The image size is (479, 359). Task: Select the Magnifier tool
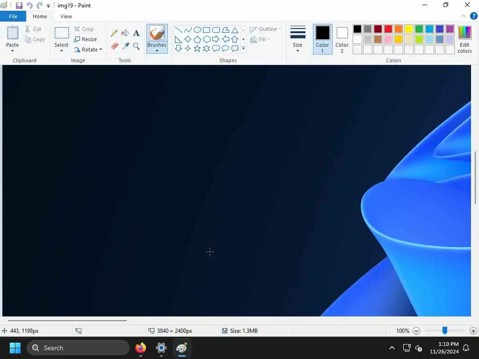coord(136,46)
